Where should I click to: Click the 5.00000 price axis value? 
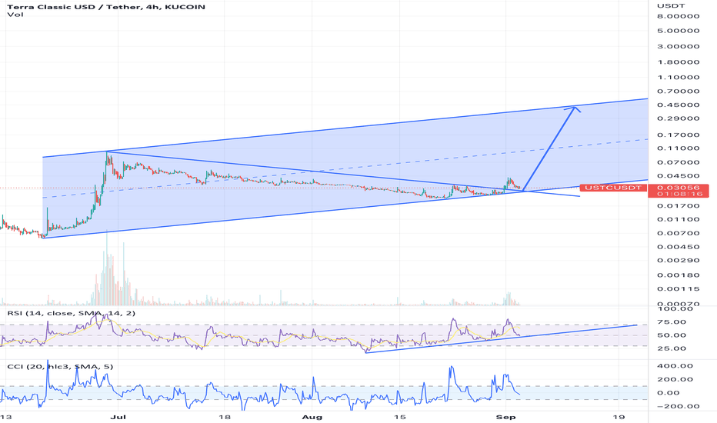coord(678,31)
